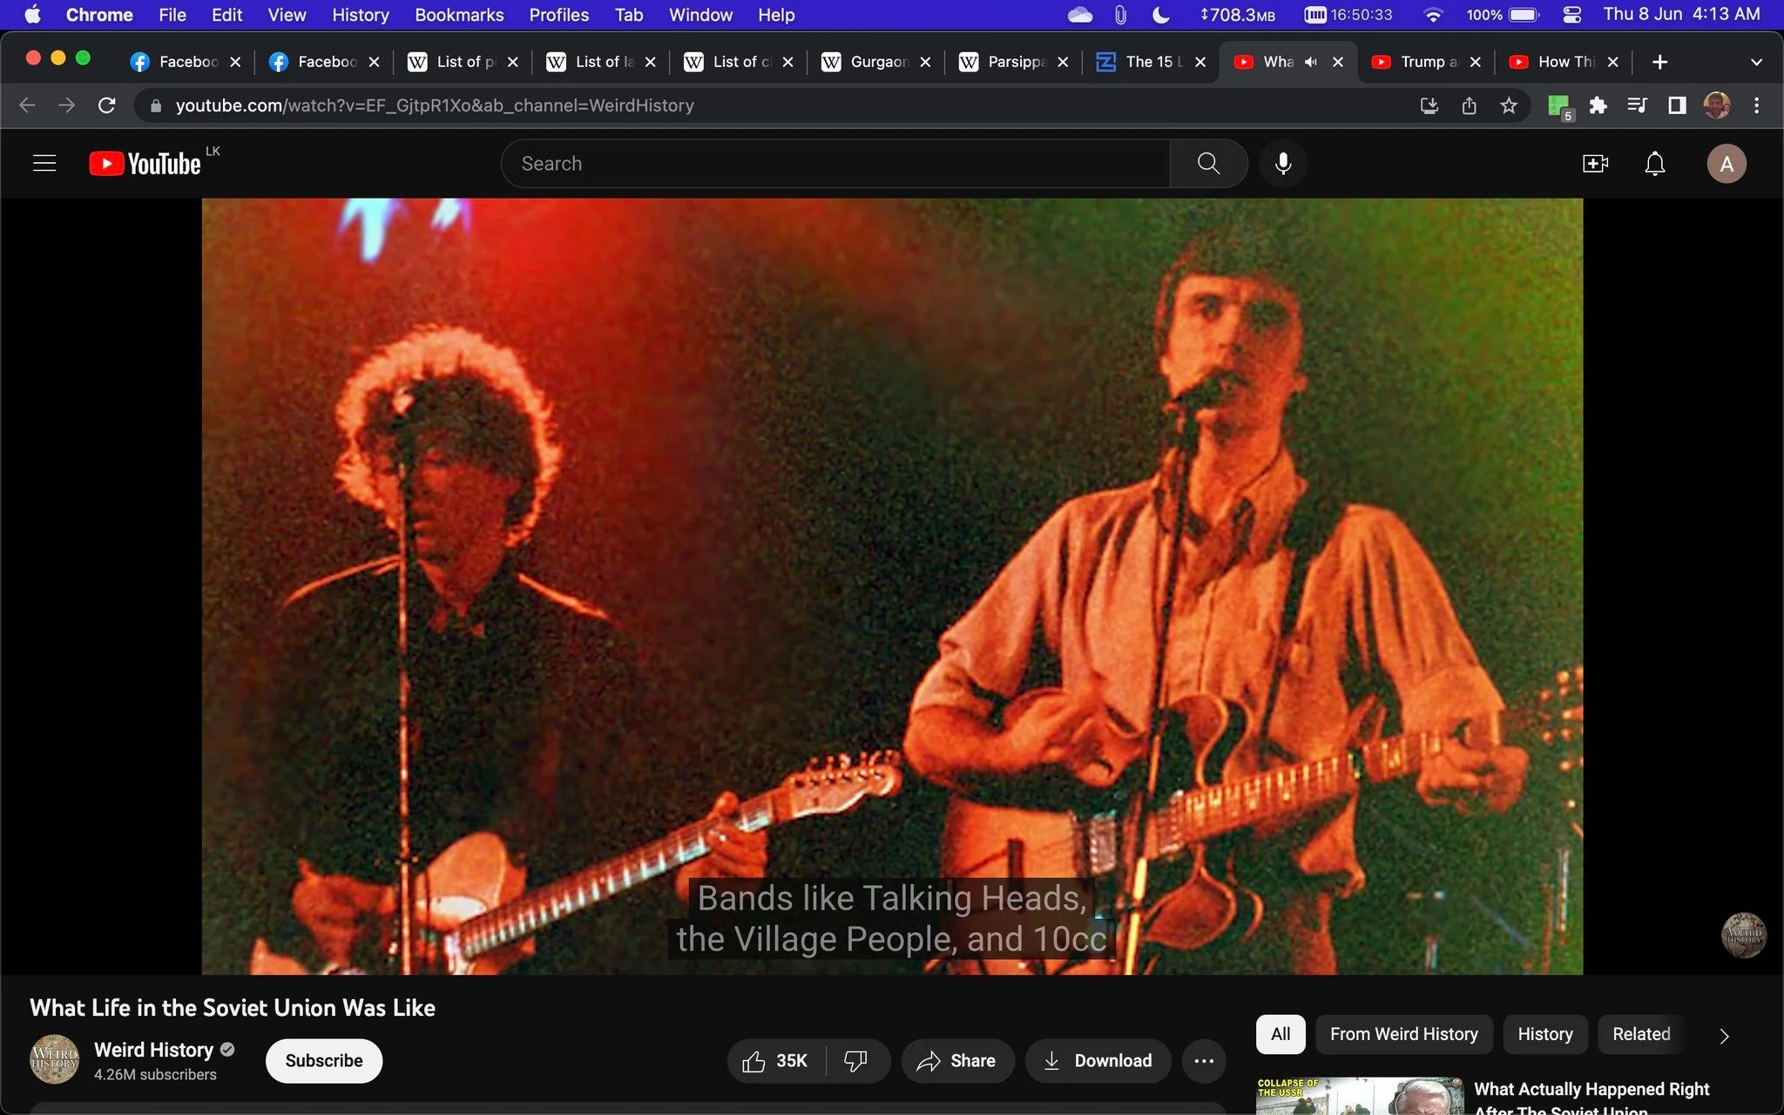This screenshot has width=1784, height=1115.
Task: Open Chrome media controls icon
Action: tap(1637, 105)
